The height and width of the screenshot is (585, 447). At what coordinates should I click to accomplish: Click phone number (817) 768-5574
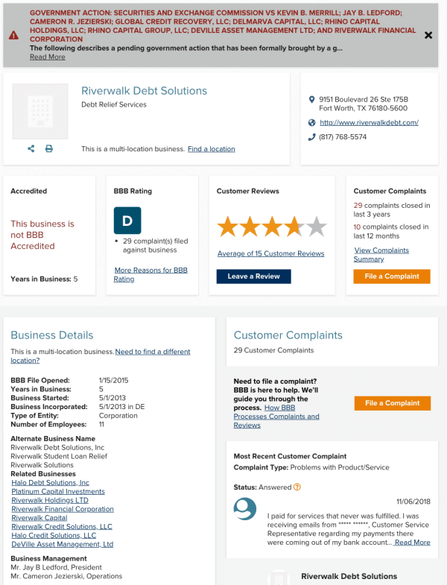[343, 137]
